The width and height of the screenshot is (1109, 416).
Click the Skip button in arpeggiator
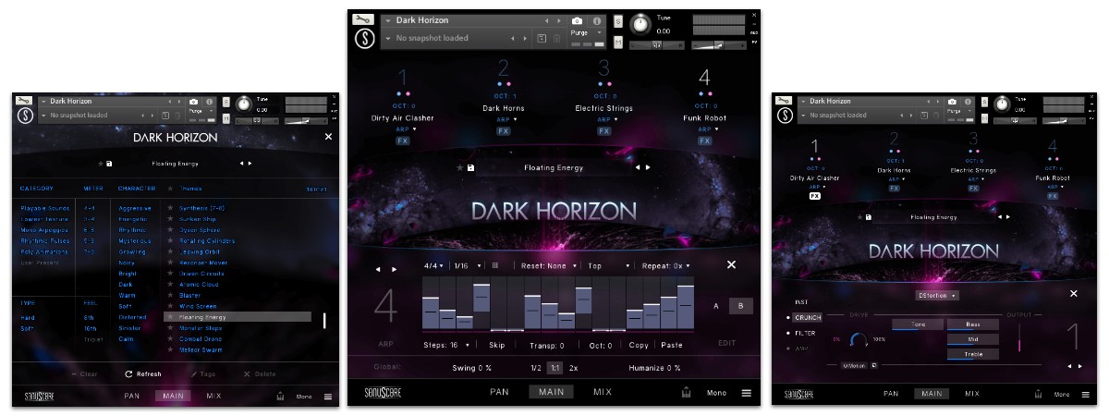(497, 345)
